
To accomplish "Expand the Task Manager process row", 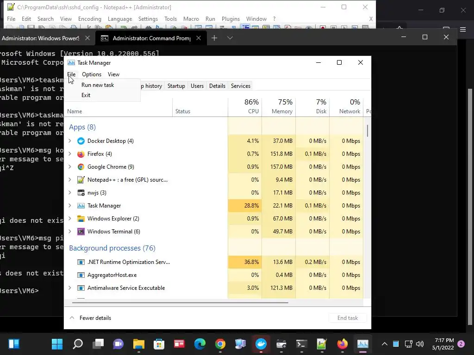I will (x=70, y=206).
